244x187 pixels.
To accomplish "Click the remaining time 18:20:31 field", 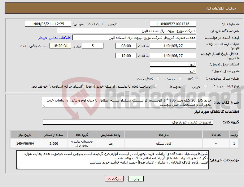I will (x=60, y=46).
